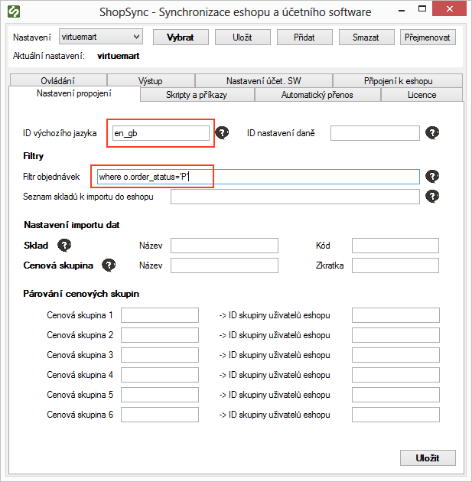Focus ID skupiny uživatelů field for skupina 1

(396, 315)
